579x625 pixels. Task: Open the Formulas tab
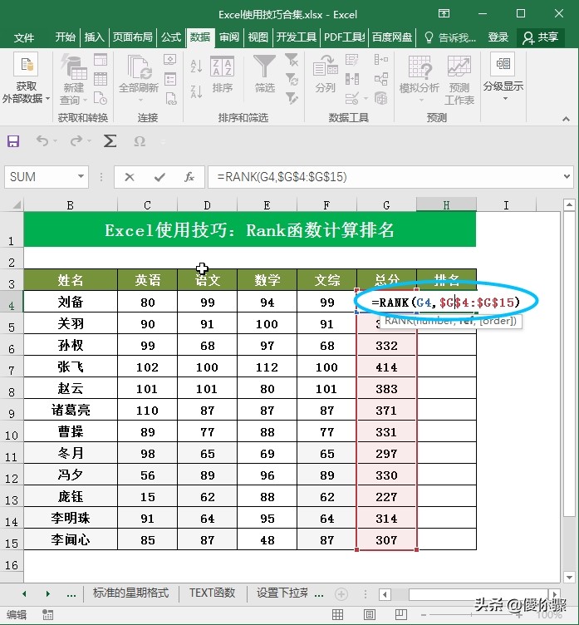[x=171, y=37]
